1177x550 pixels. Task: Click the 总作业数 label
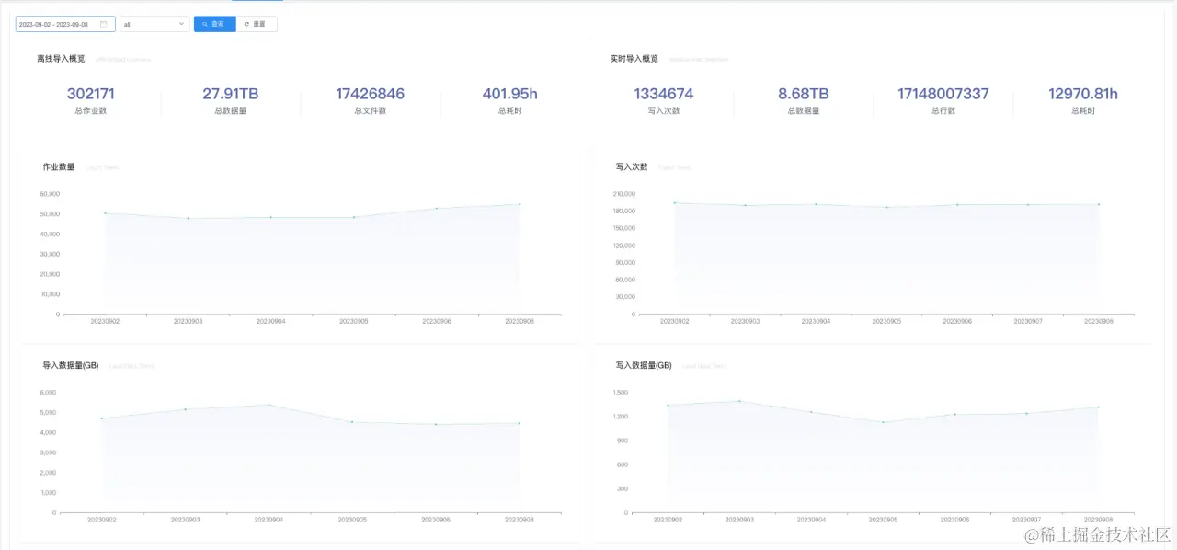pos(91,111)
